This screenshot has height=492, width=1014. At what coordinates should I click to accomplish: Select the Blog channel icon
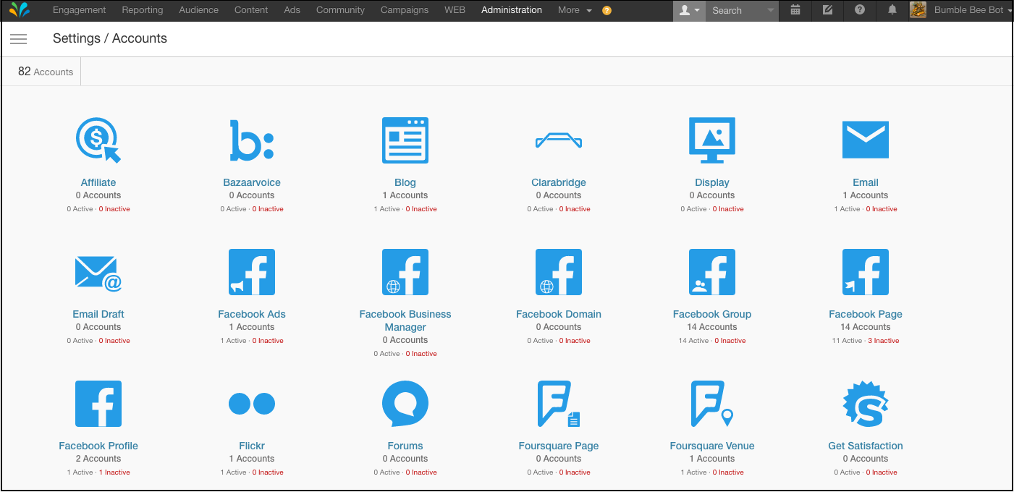(405, 140)
